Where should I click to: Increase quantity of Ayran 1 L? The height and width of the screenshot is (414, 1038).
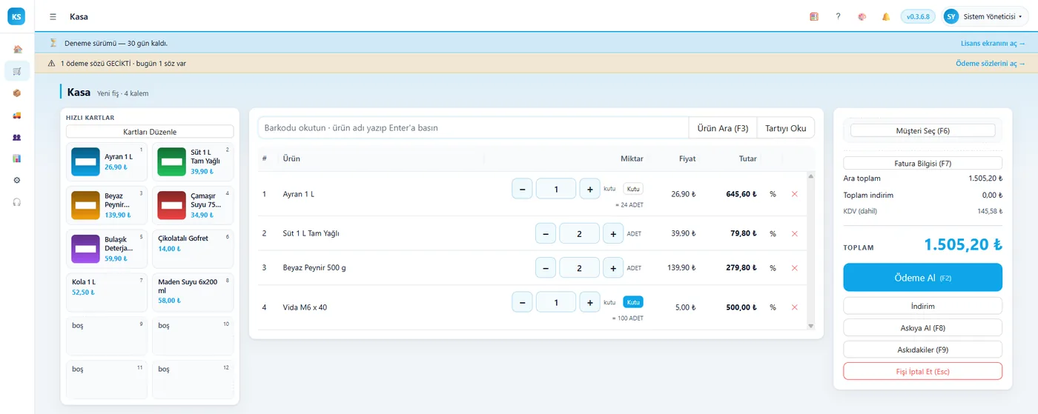coord(589,189)
